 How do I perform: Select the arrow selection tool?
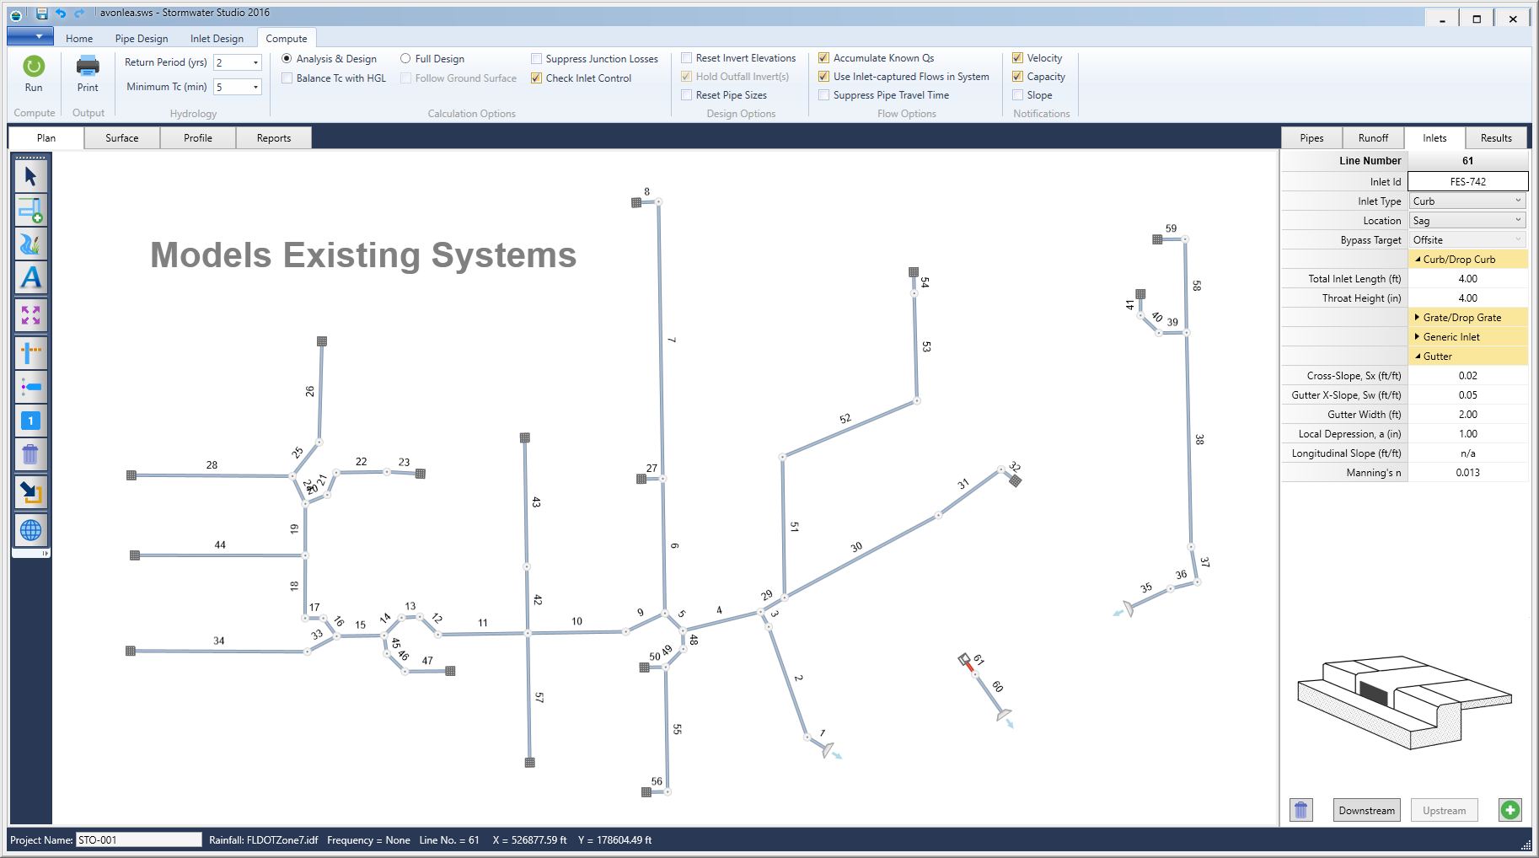(x=30, y=176)
